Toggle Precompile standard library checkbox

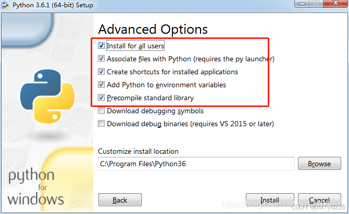[101, 98]
